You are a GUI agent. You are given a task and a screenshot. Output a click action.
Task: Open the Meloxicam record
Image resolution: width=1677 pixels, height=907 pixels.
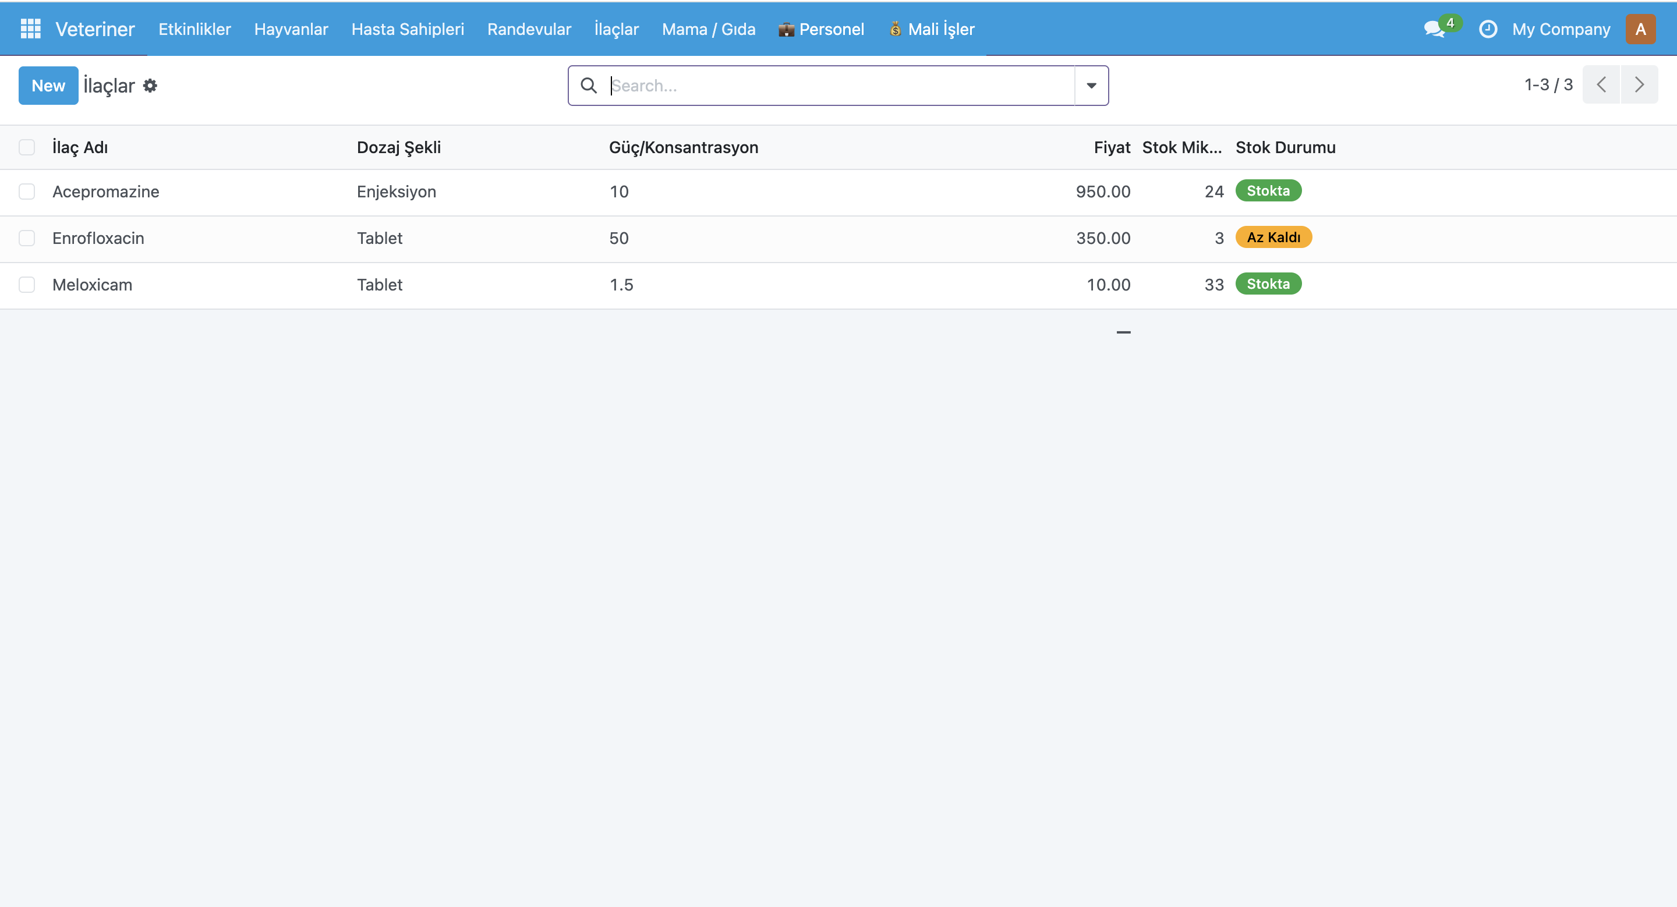tap(93, 285)
